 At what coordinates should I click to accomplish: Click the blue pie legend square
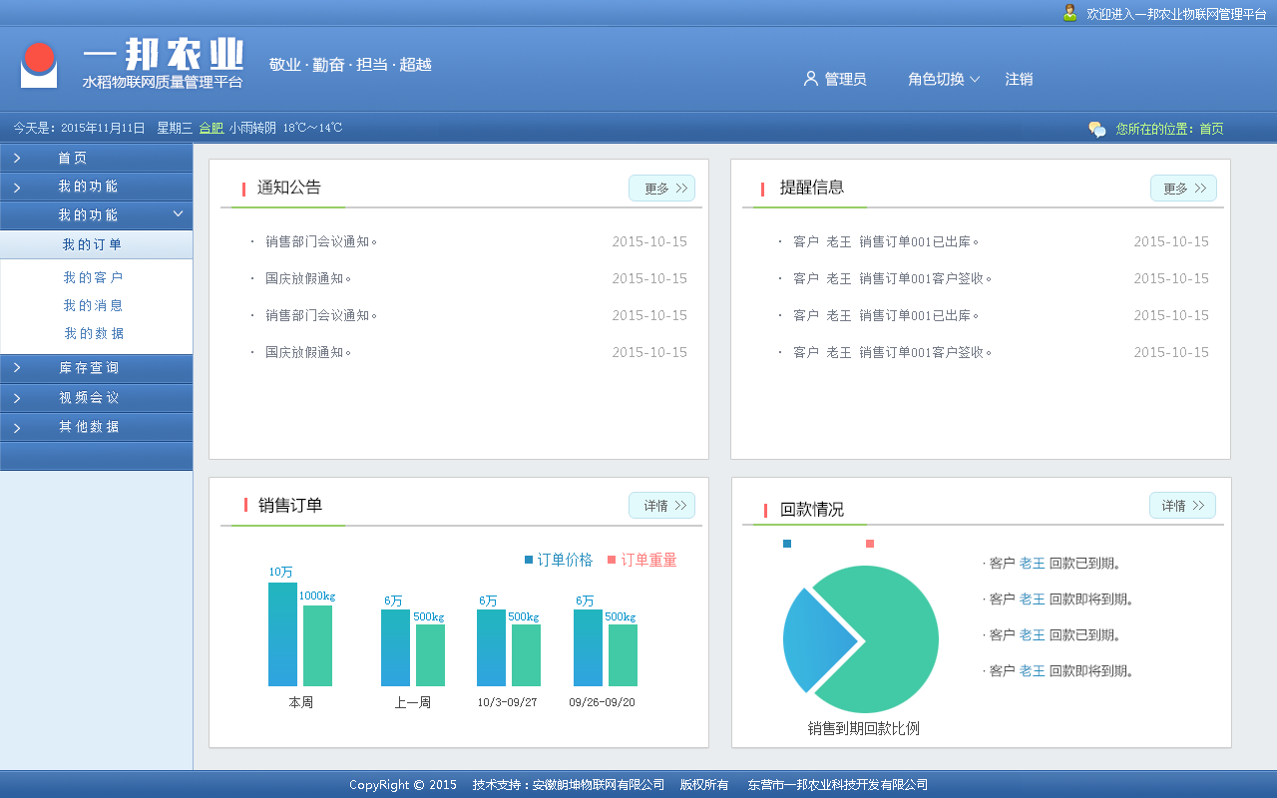point(787,544)
